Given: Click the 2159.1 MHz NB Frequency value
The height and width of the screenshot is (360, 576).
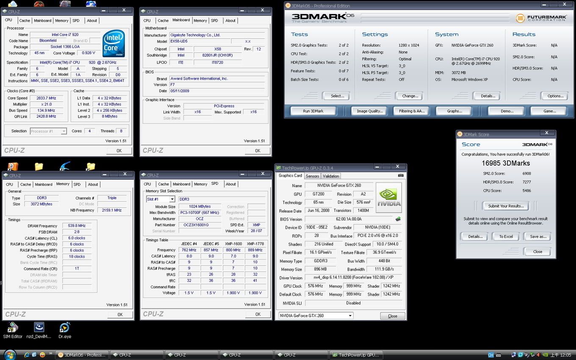Looking at the screenshot, I should [x=111, y=210].
